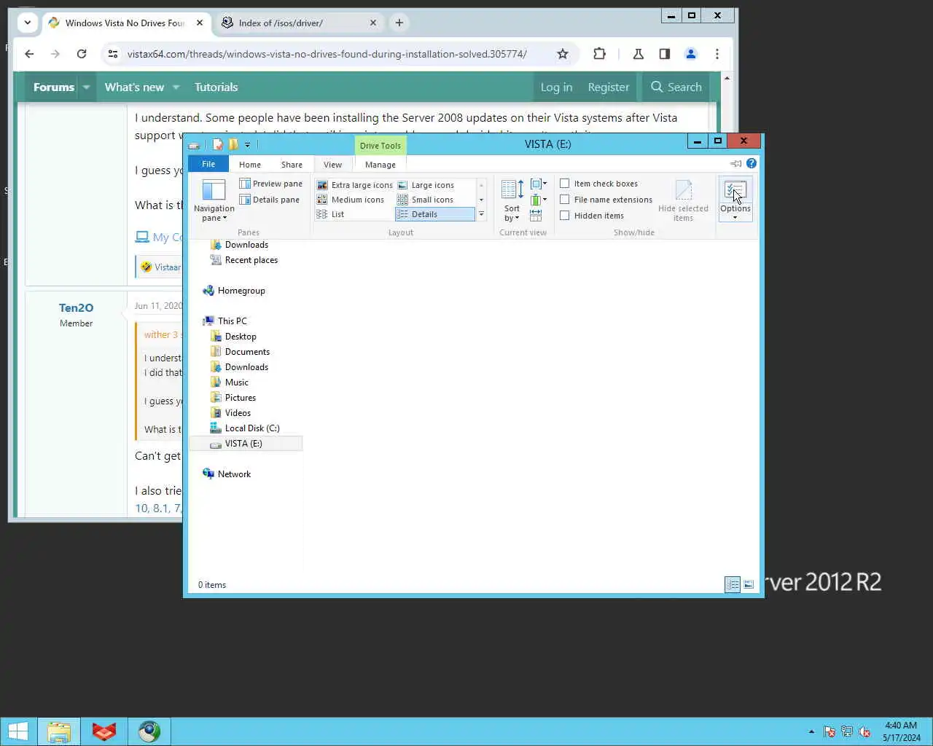The image size is (933, 746).
Task: Open Customize Quick Access Toolbar dropdown
Action: (x=247, y=144)
